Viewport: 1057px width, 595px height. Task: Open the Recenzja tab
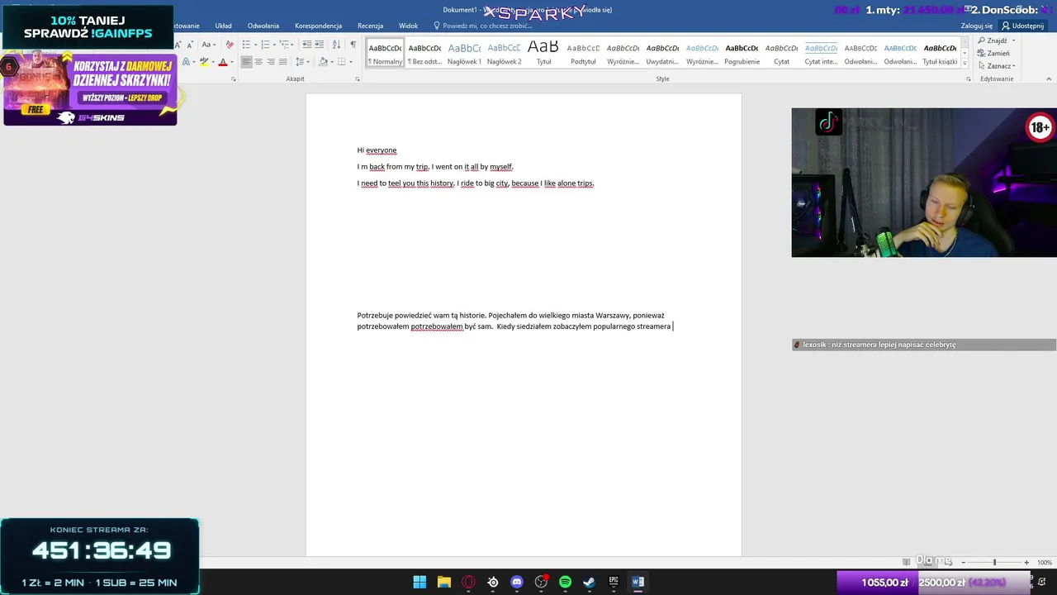370,26
